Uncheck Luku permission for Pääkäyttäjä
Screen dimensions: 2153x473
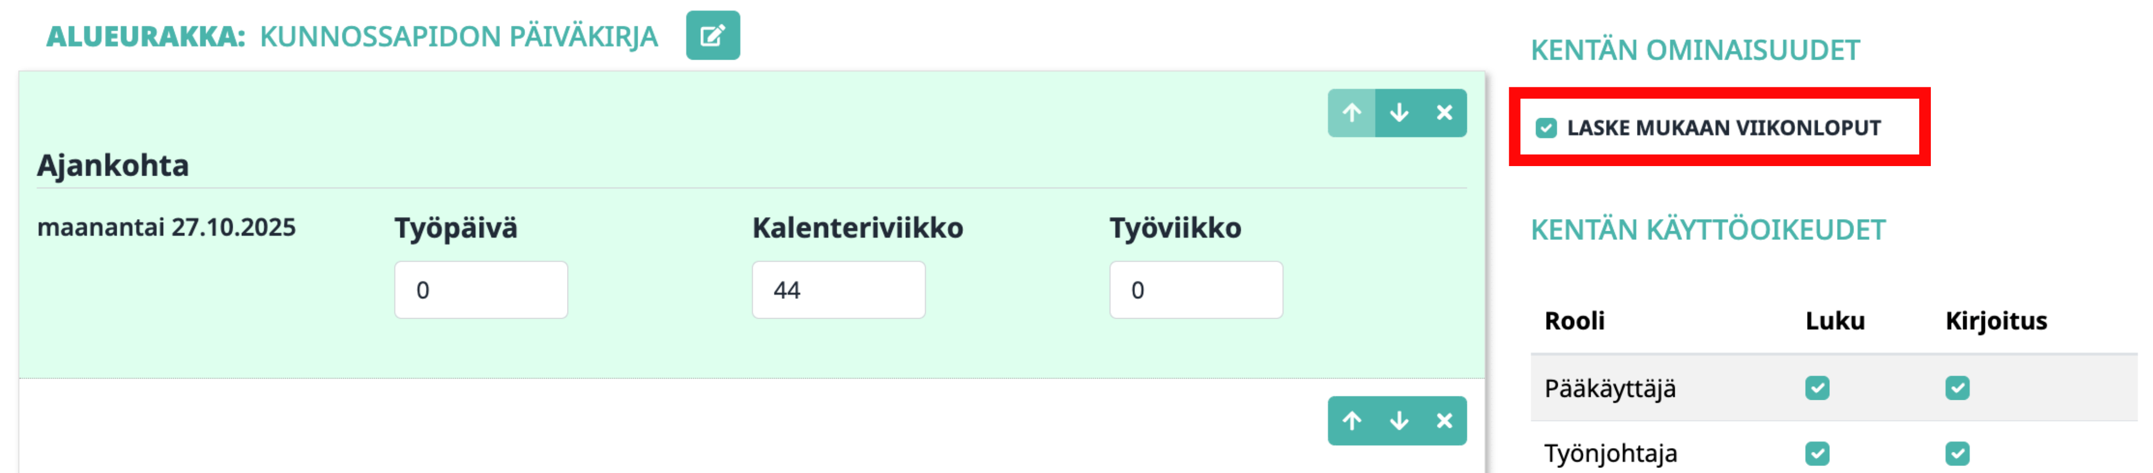click(x=1816, y=388)
